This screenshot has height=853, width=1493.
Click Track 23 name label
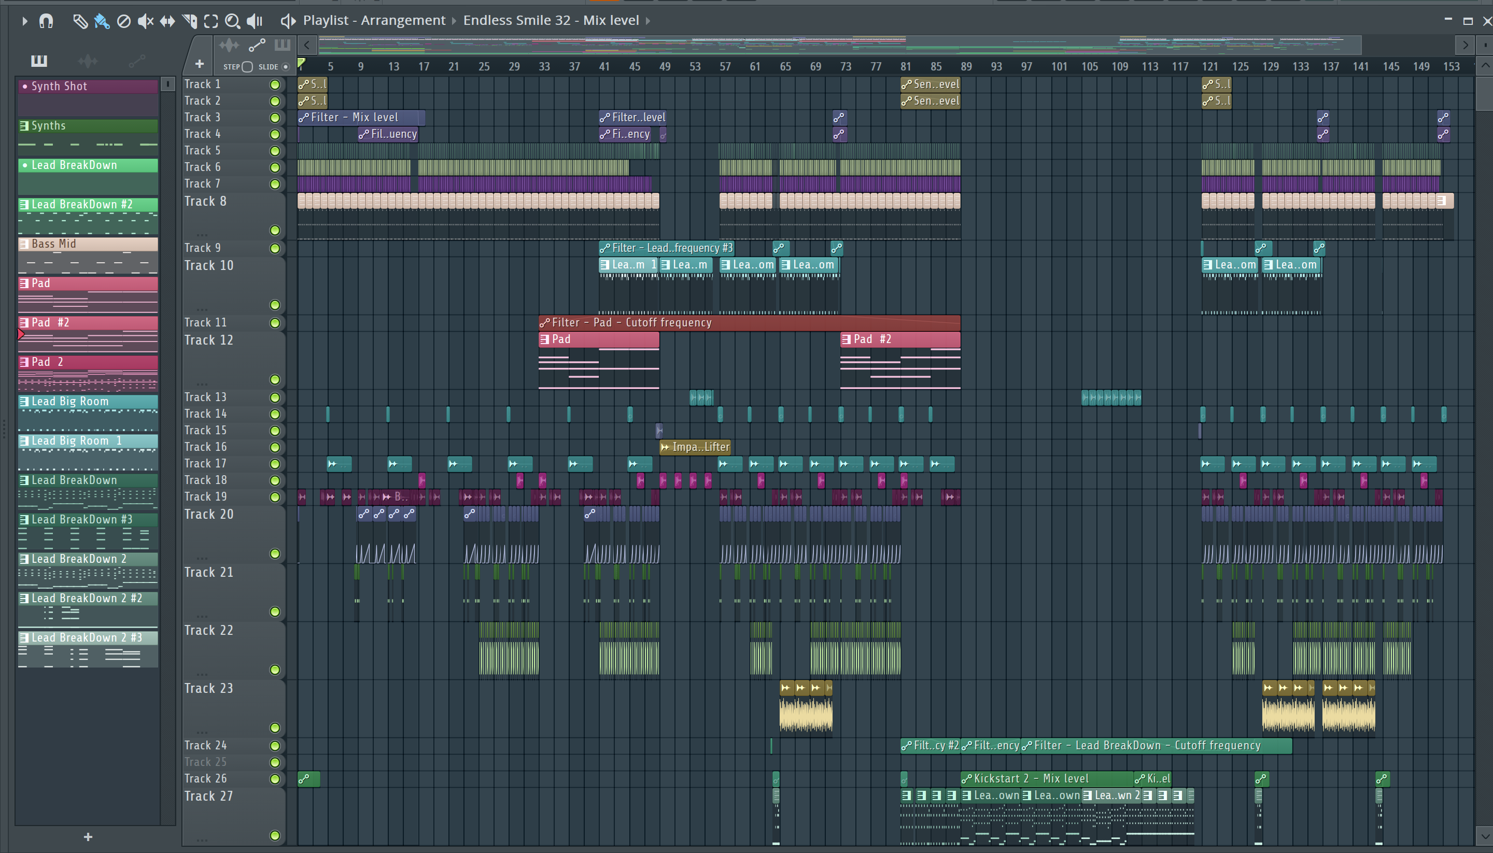[x=208, y=688]
